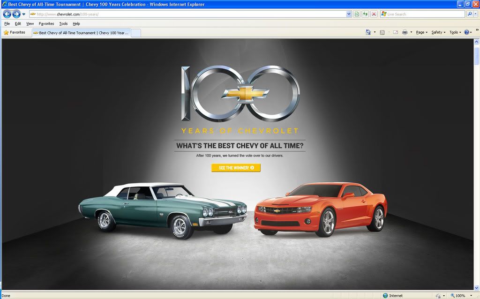Click the browser Back arrow button
Screen dimensions: 480x299
pyautogui.click(x=7, y=14)
